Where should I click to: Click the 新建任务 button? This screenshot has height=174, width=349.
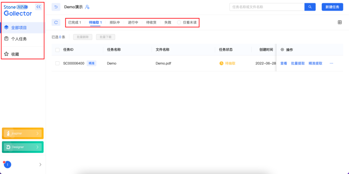click(x=332, y=7)
